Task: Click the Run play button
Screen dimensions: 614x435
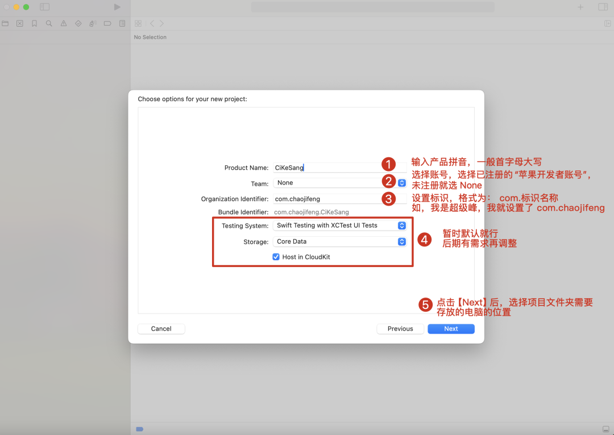Action: (117, 7)
